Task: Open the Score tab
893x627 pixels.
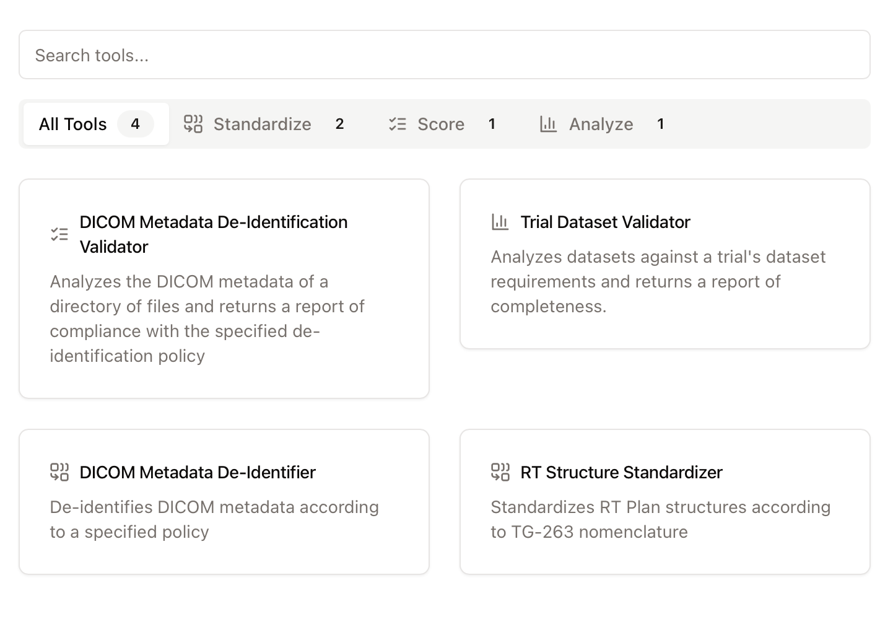Action: coord(440,124)
